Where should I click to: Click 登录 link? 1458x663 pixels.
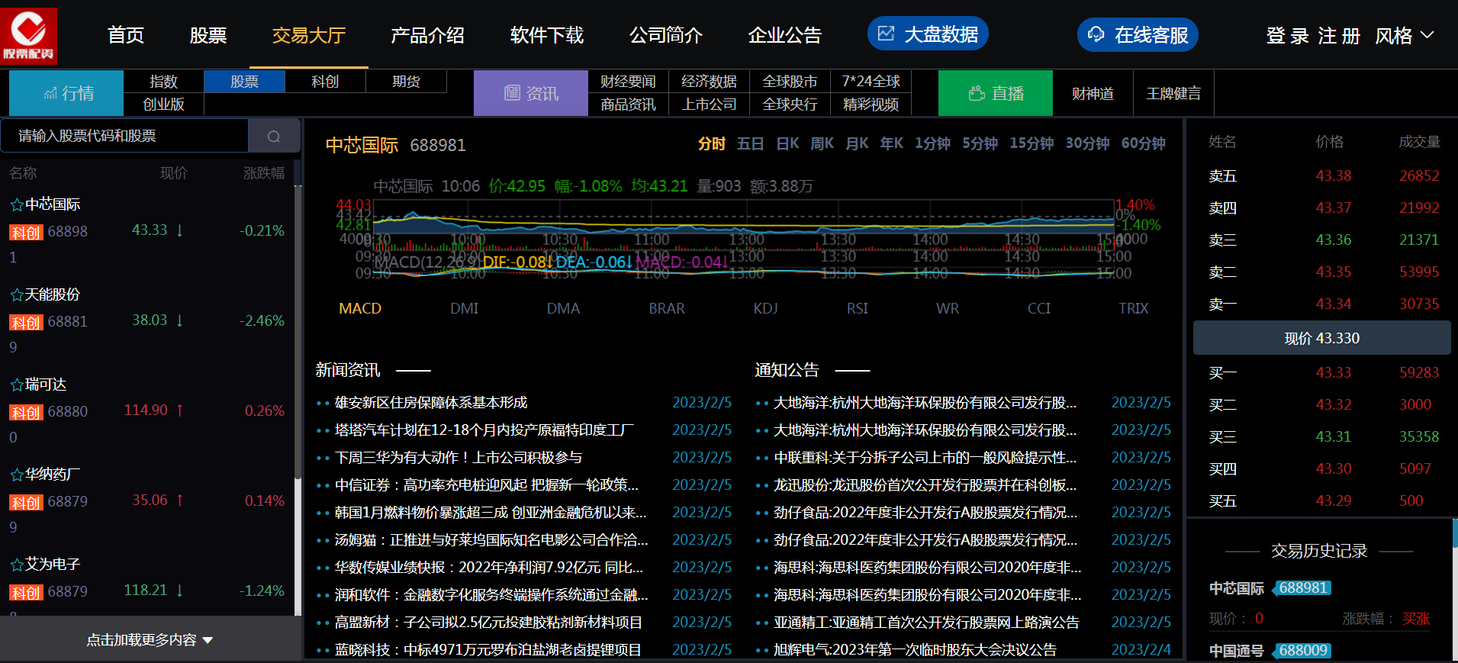tap(1288, 36)
